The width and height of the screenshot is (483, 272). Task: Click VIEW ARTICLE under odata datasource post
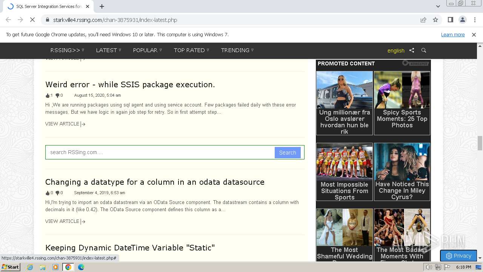(x=65, y=221)
